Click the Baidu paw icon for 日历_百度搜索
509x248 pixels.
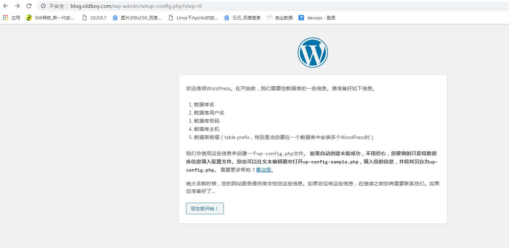coord(227,18)
